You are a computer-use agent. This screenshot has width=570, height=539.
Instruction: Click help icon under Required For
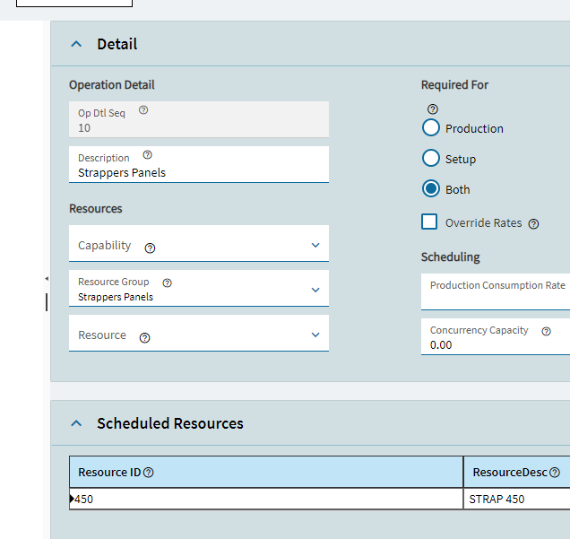432,109
